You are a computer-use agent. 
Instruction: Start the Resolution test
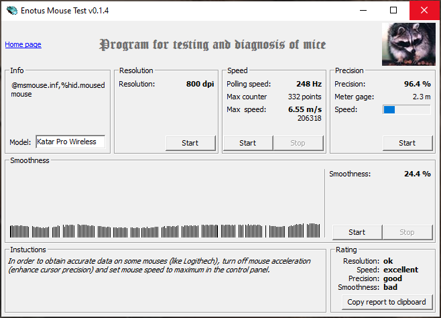pyautogui.click(x=190, y=143)
